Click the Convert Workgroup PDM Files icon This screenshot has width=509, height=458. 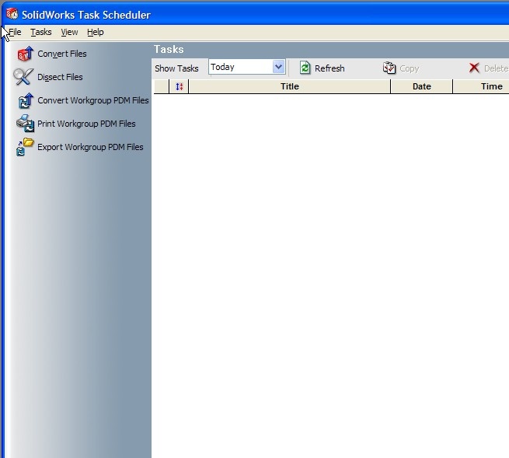pyautogui.click(x=26, y=100)
